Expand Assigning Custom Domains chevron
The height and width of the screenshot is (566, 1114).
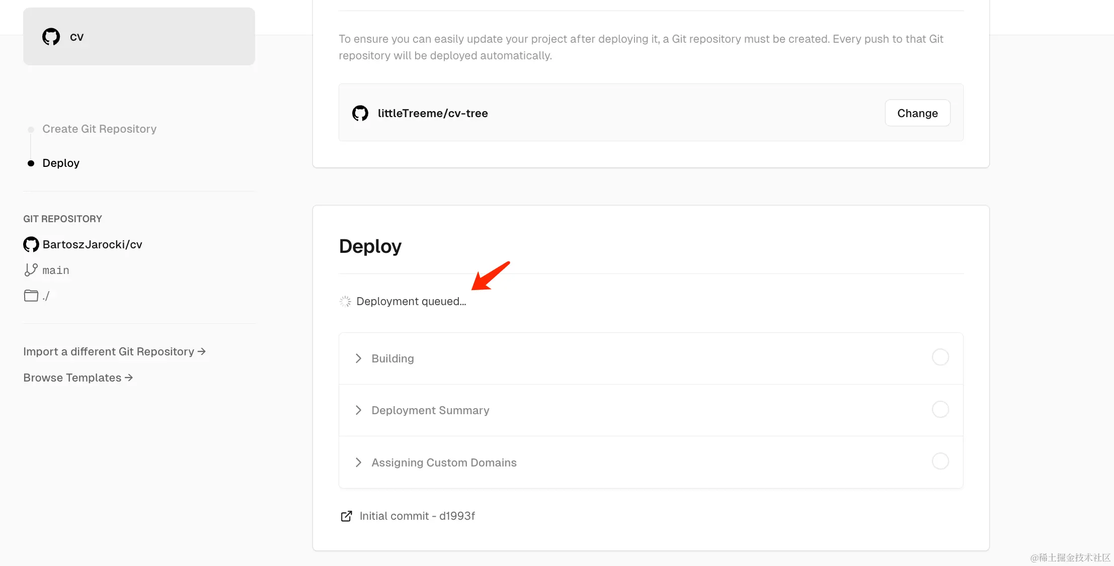(358, 462)
